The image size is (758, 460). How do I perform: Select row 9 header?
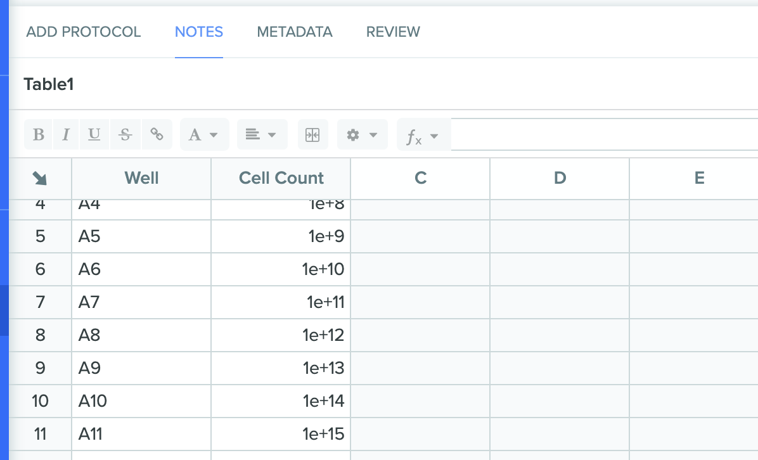coord(40,368)
